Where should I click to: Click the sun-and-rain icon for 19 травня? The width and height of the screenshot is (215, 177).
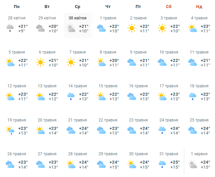point(10,130)
